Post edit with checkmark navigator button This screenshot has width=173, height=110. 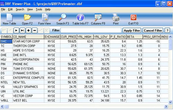pyautogui.click(x=40, y=30)
